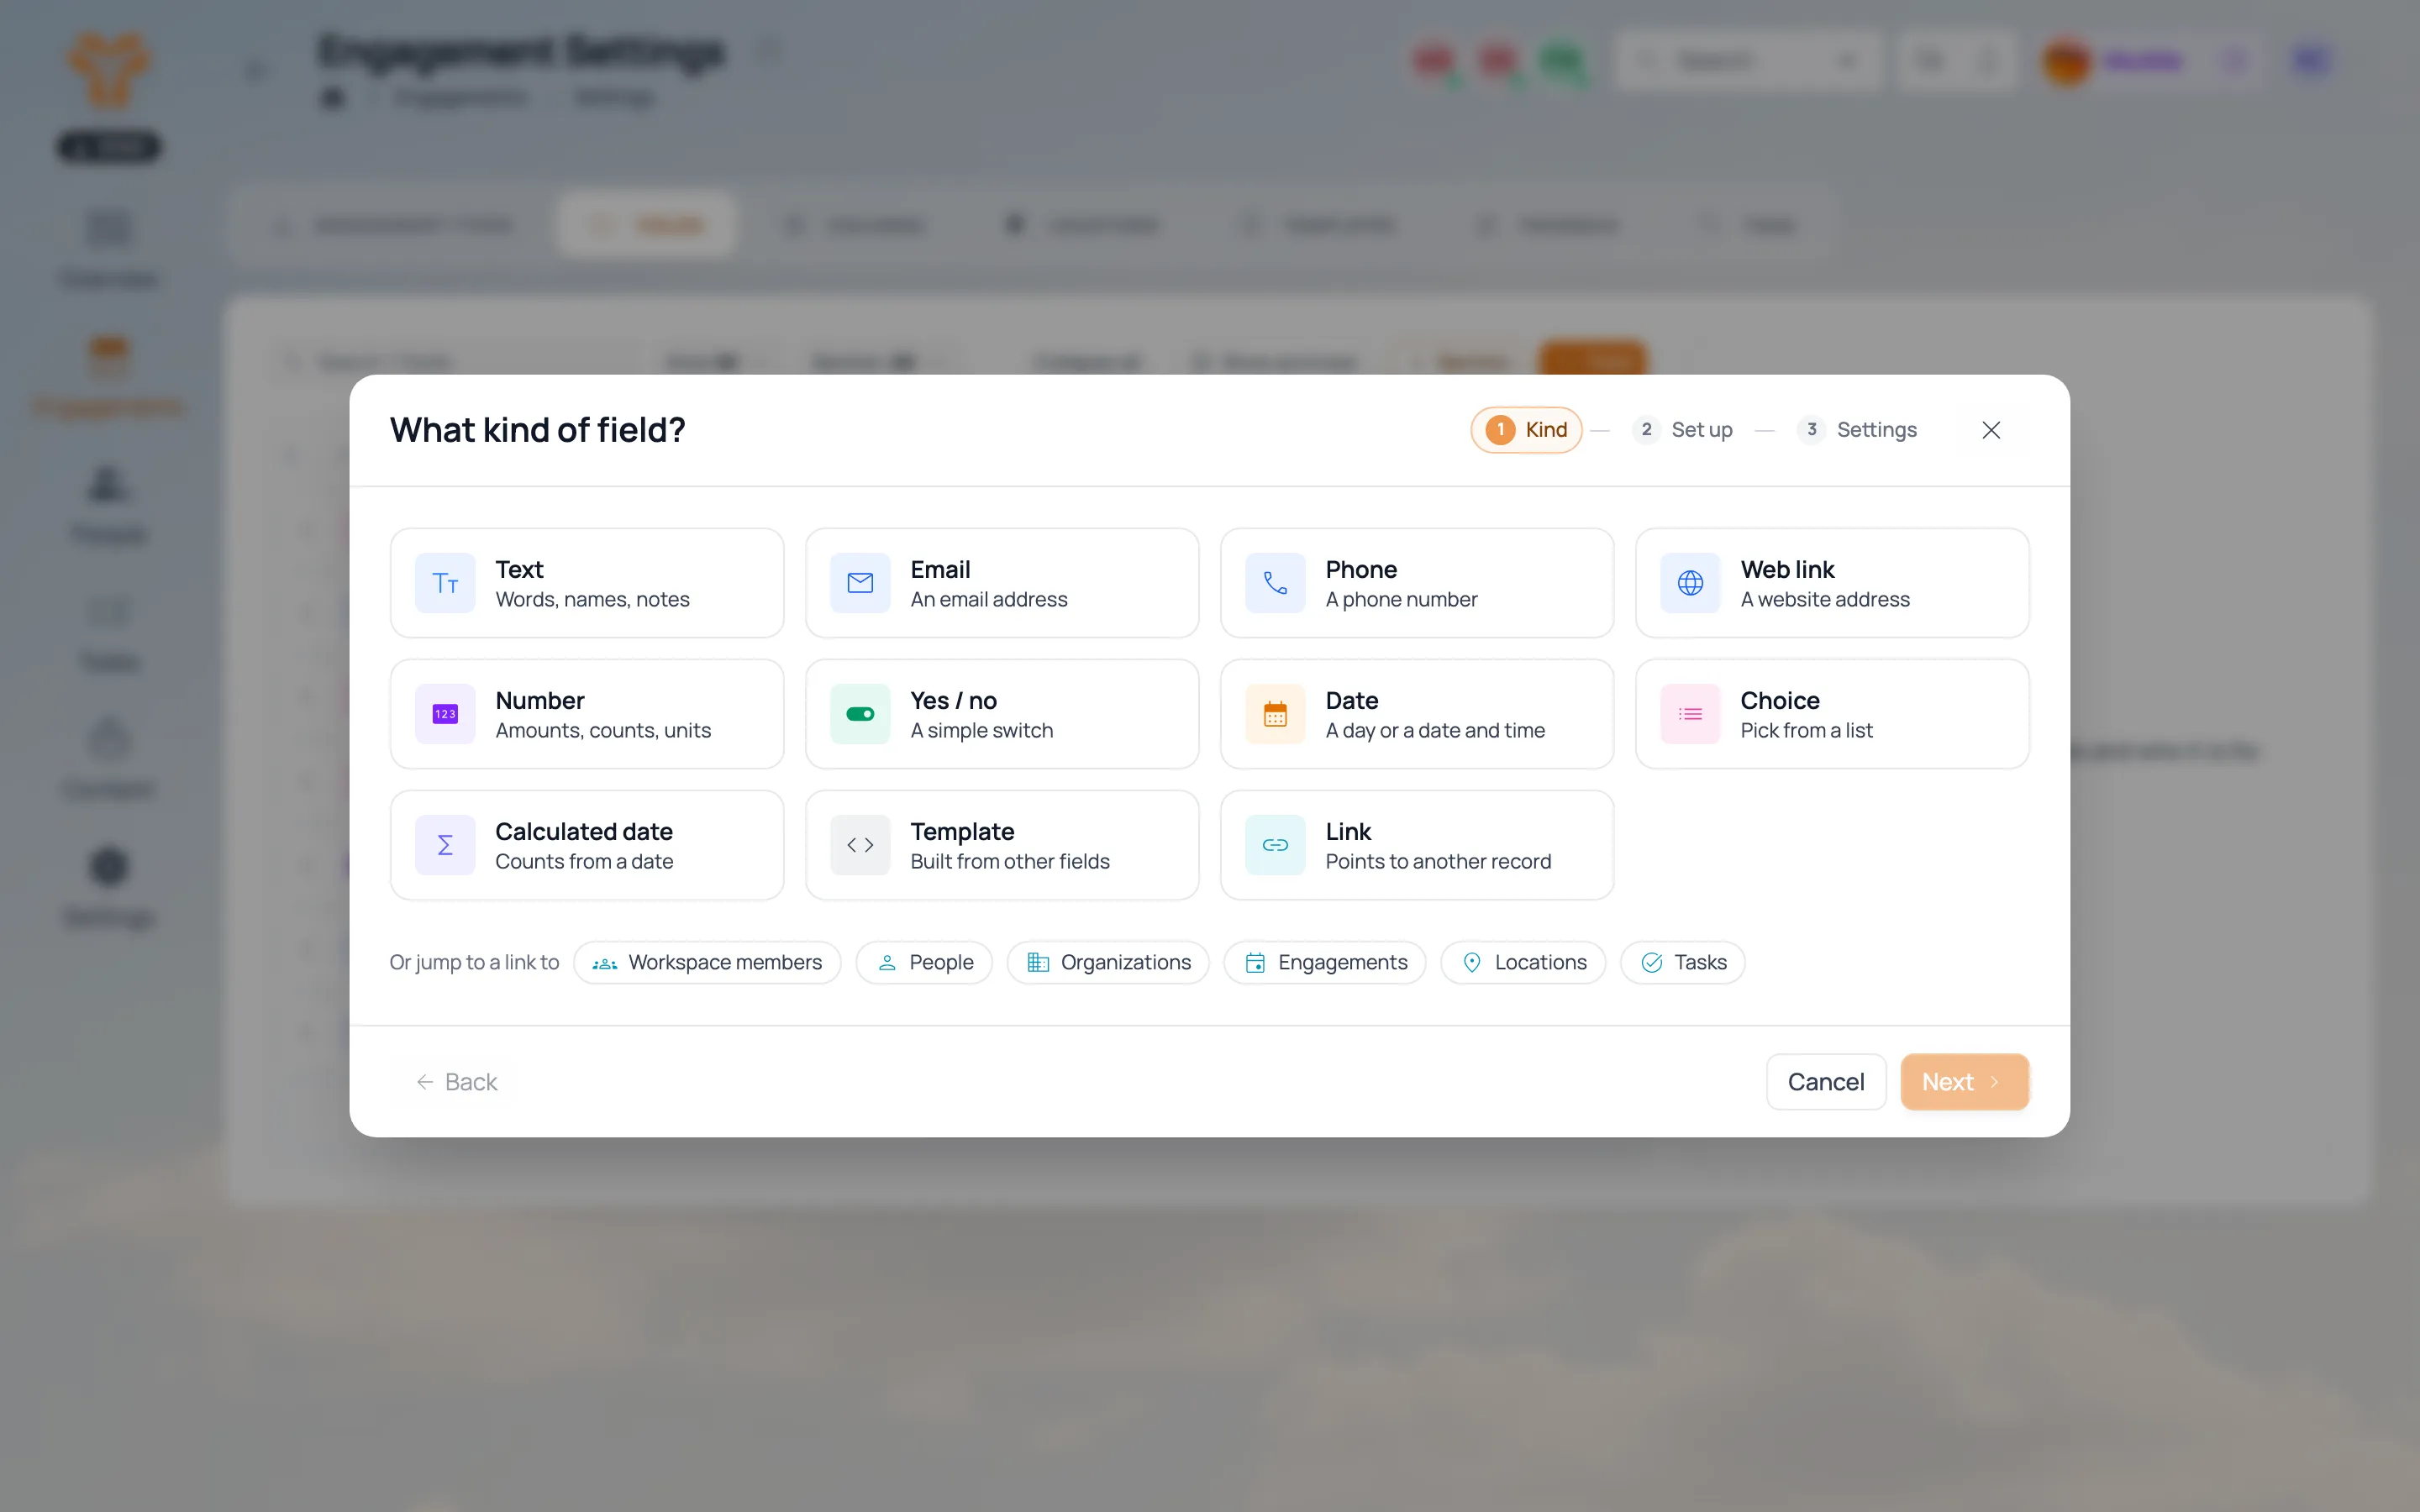
Task: Choose the Yes / no switch icon
Action: click(x=860, y=714)
